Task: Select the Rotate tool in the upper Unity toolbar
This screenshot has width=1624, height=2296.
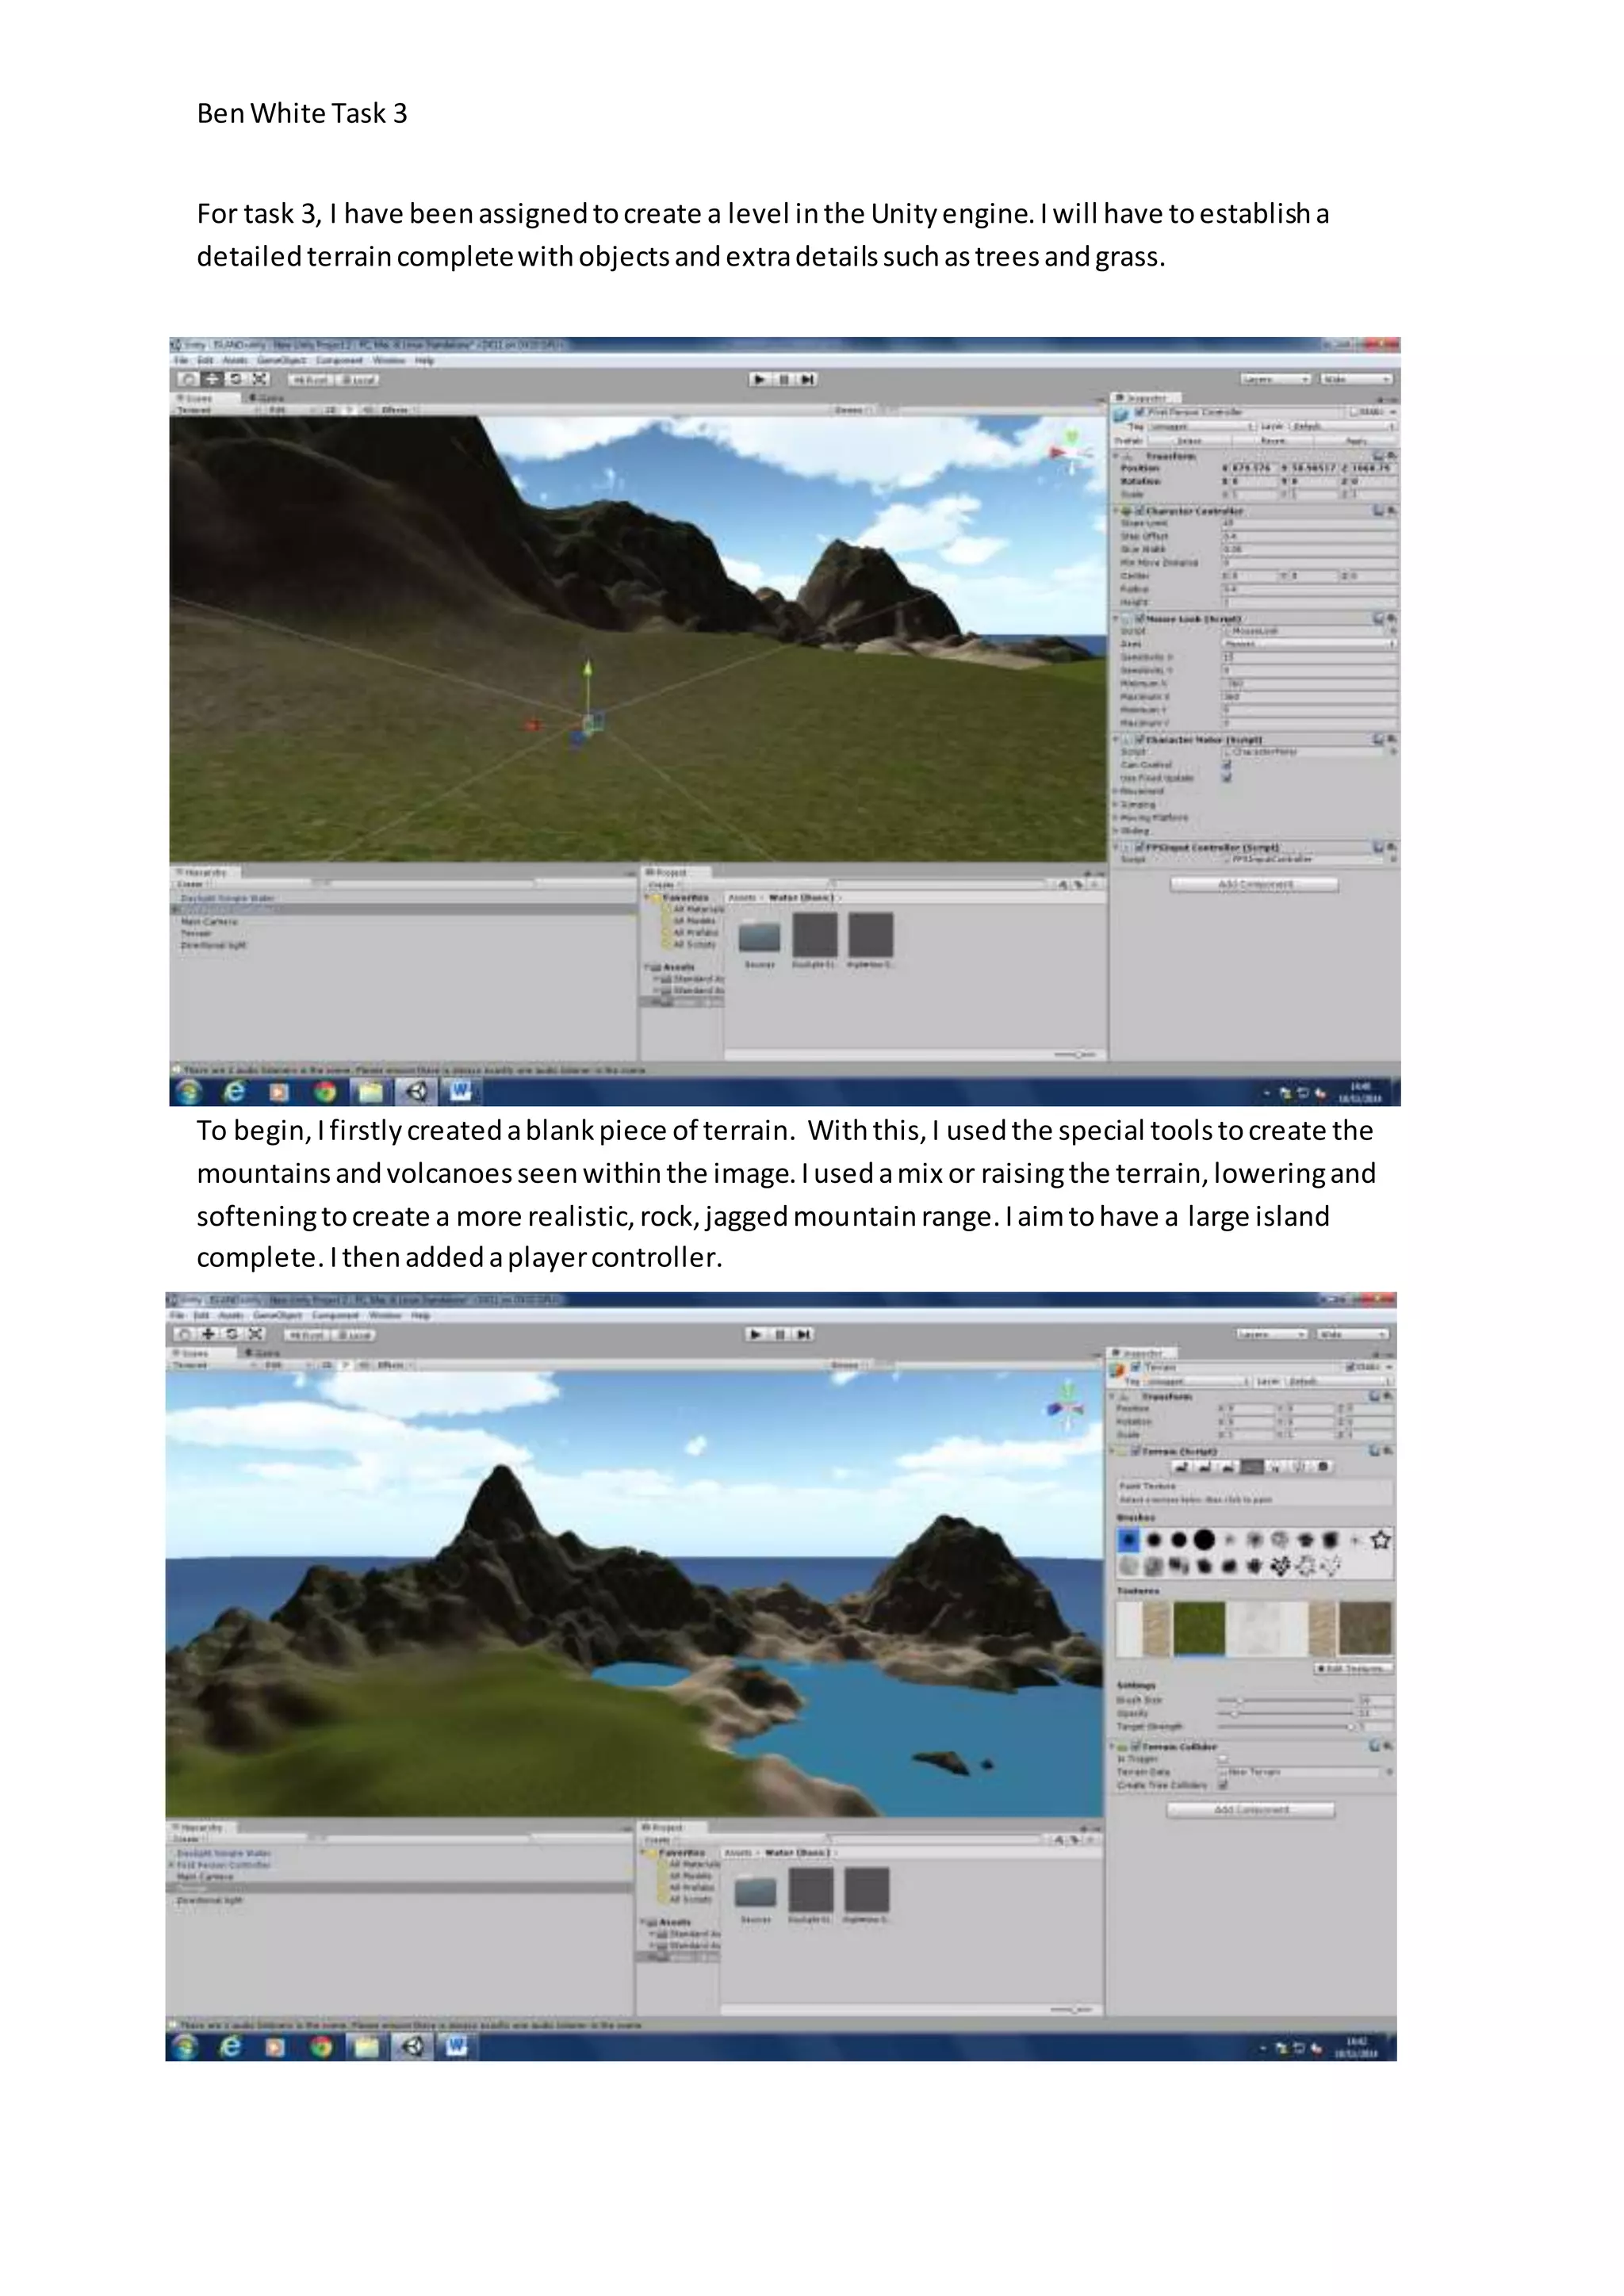Action: pos(236,379)
